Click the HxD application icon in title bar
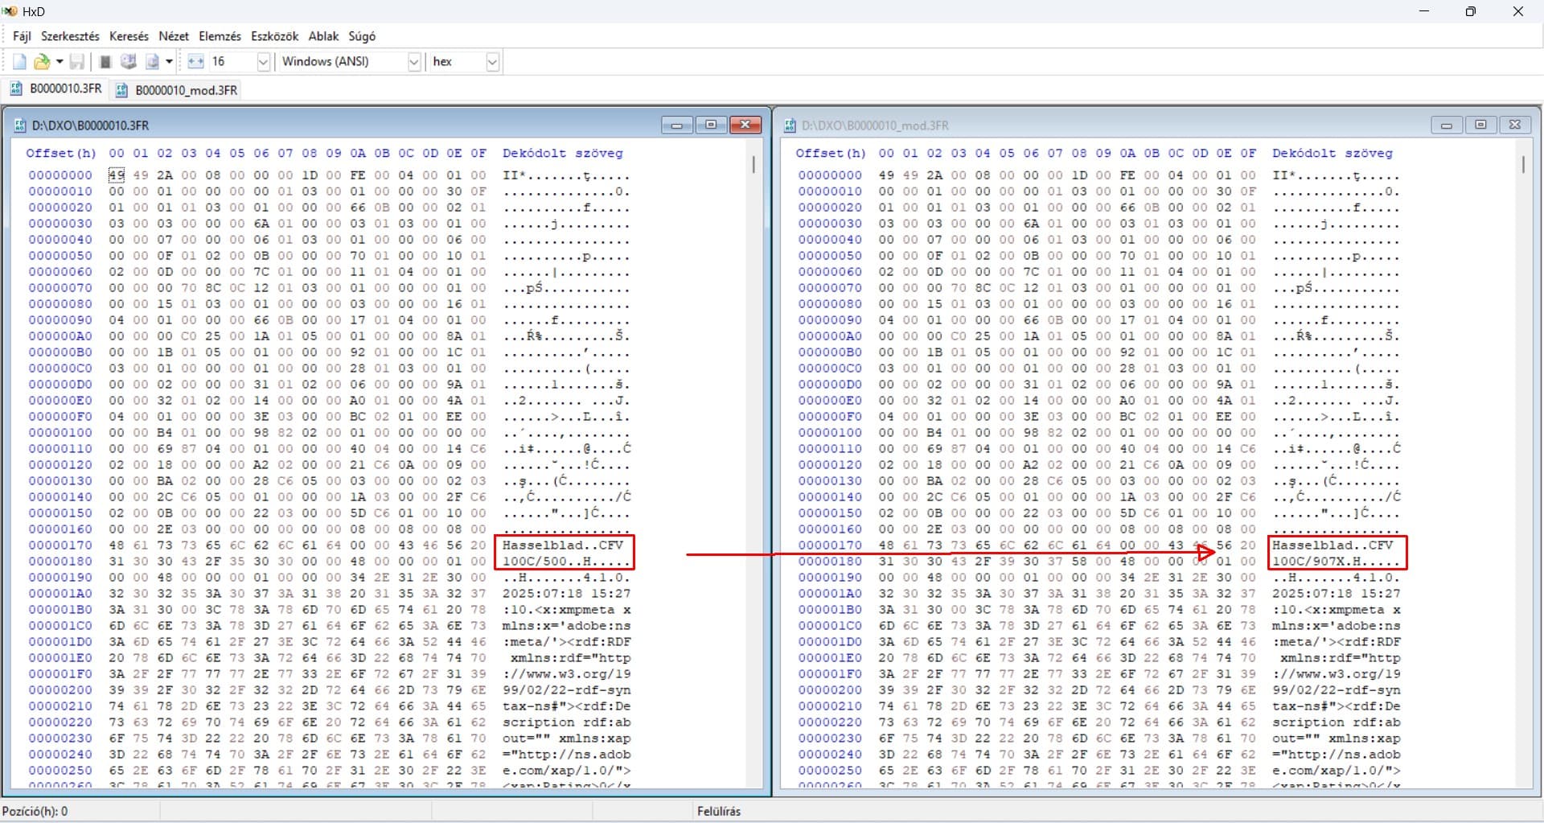 [10, 11]
